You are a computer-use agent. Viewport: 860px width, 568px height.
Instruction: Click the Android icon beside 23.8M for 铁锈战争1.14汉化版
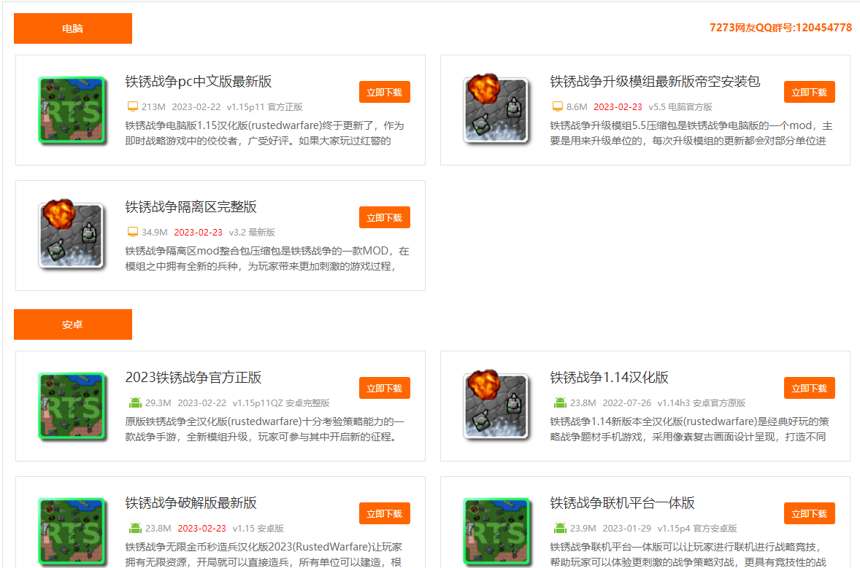point(560,401)
